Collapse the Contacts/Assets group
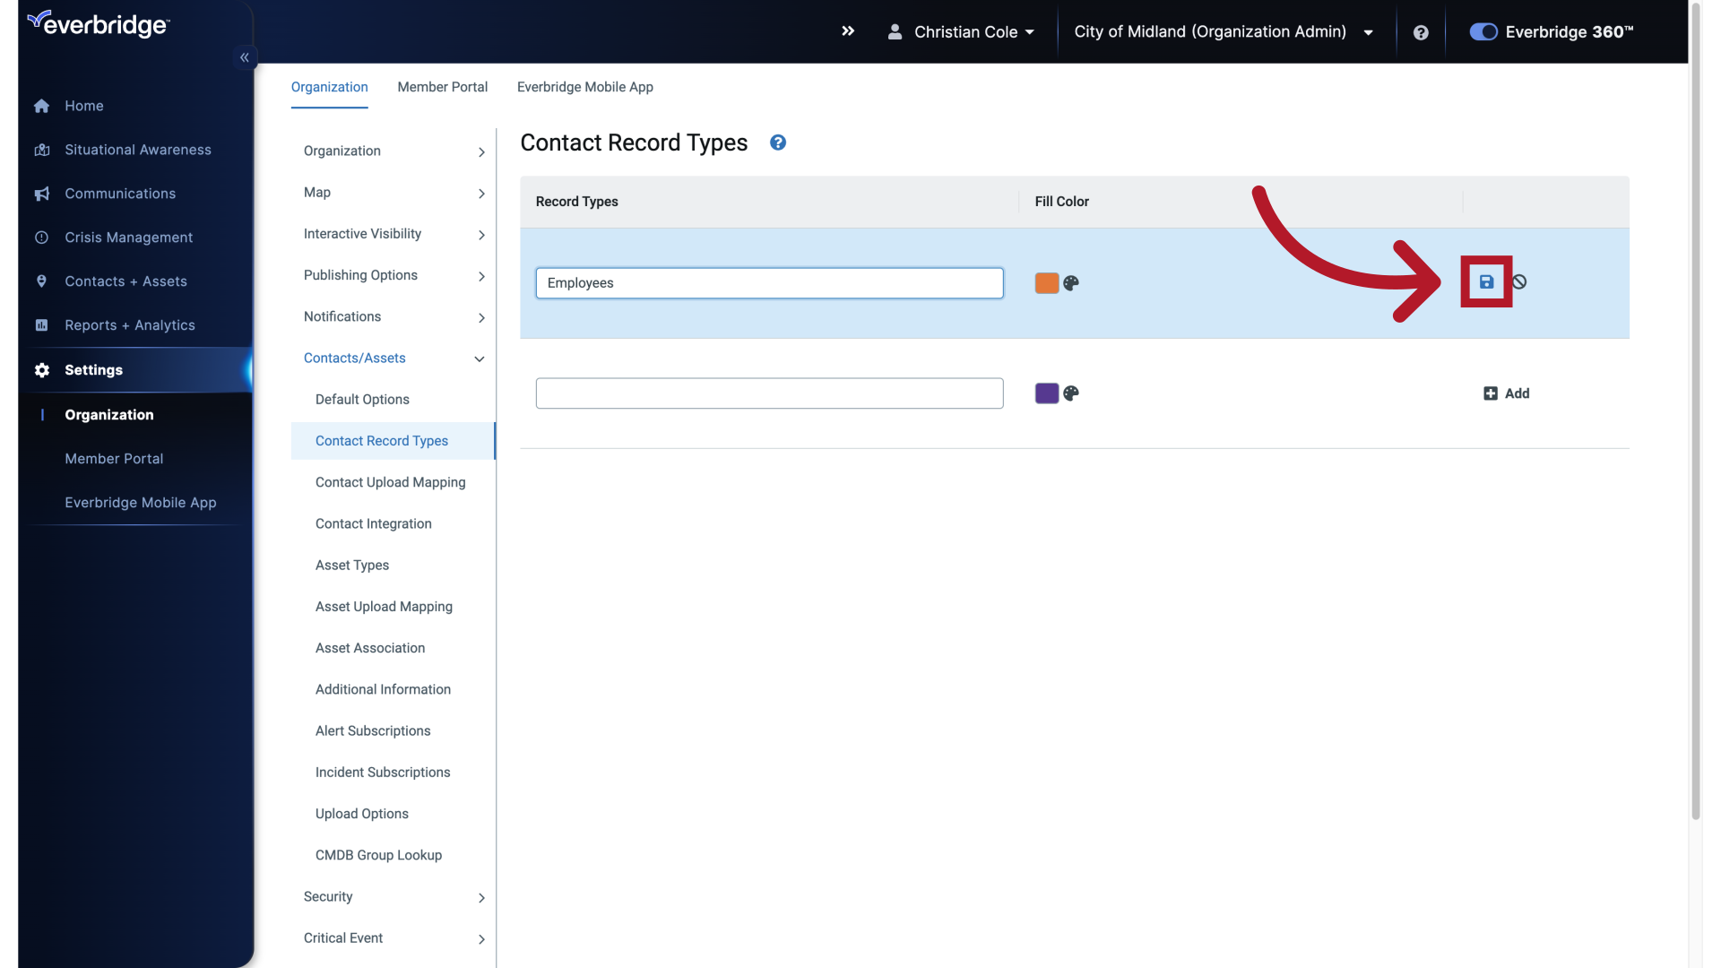The height and width of the screenshot is (968, 1721). [x=394, y=359]
